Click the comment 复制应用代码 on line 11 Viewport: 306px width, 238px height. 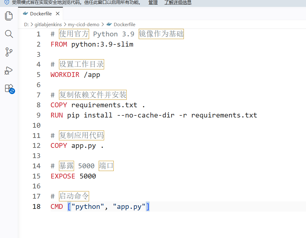tap(82, 135)
